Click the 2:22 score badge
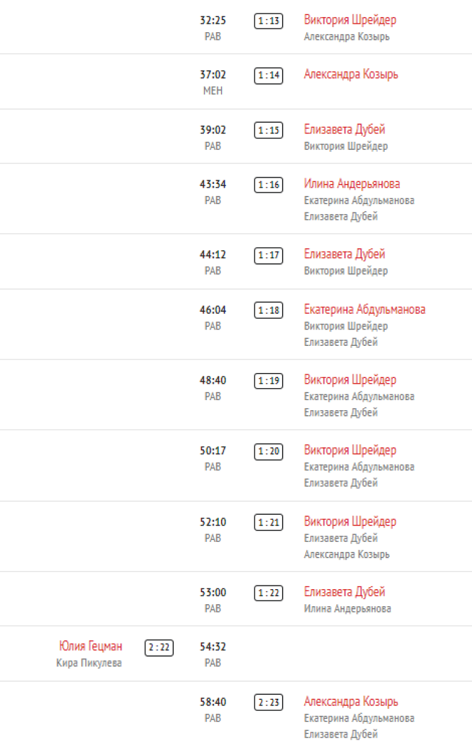The image size is (472, 746). [x=159, y=648]
